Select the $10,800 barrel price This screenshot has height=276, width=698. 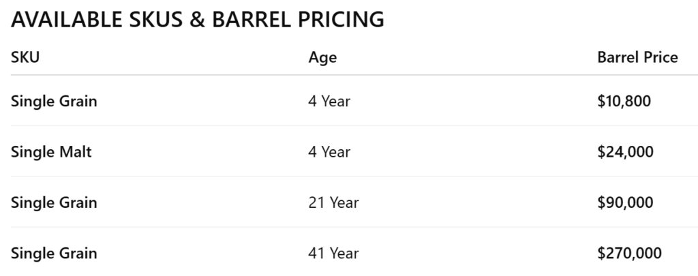point(624,101)
